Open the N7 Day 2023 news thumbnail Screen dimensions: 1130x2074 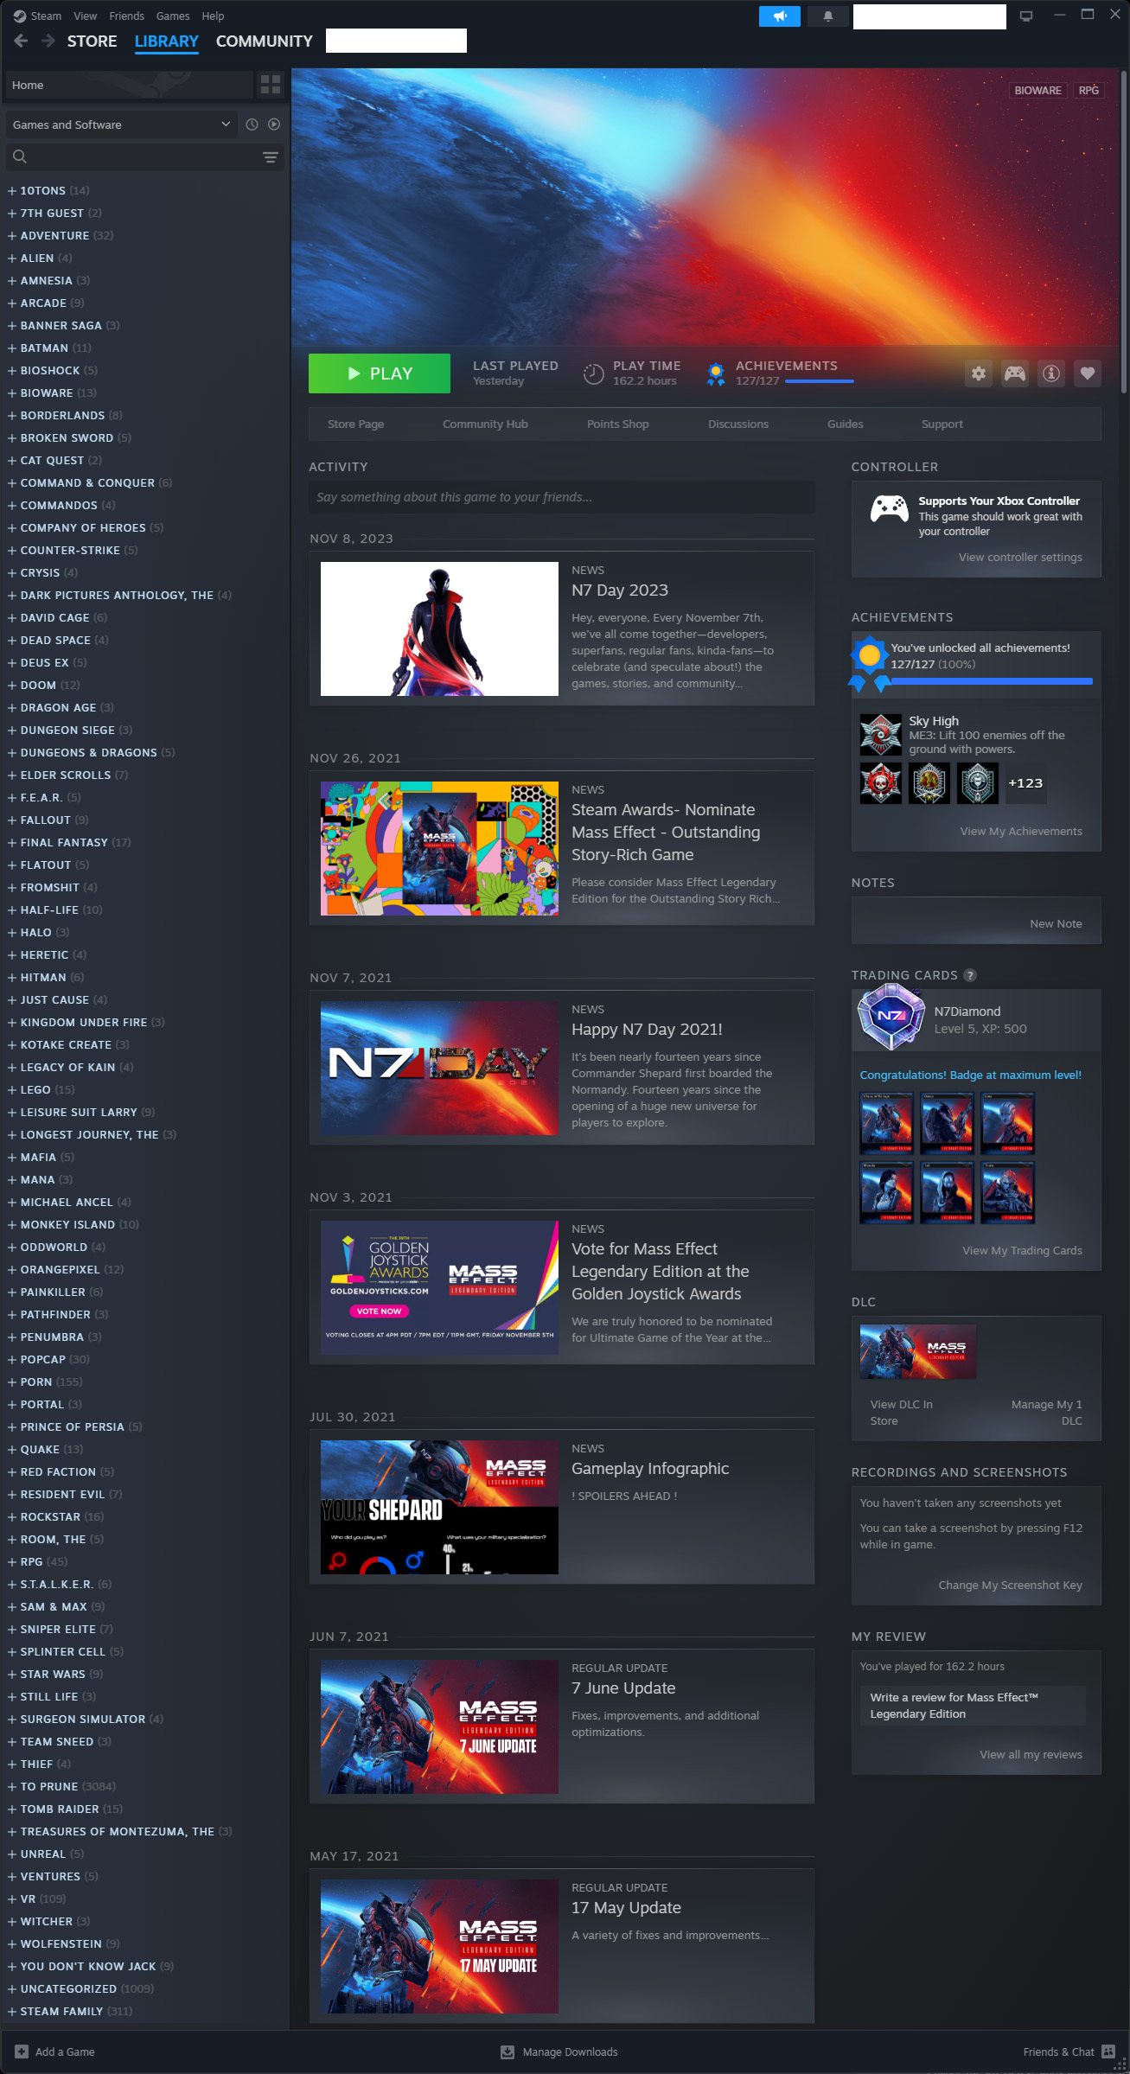[439, 629]
